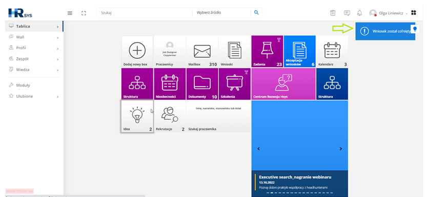
Task: Select Wall in sidebar menu
Action: [x=34, y=37]
